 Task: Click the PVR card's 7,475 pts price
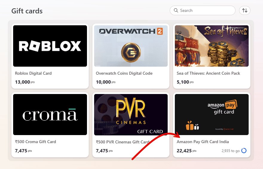(104, 151)
